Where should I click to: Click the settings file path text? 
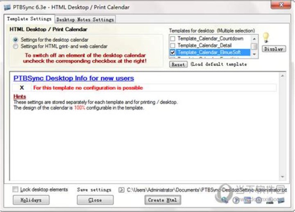click(207, 190)
